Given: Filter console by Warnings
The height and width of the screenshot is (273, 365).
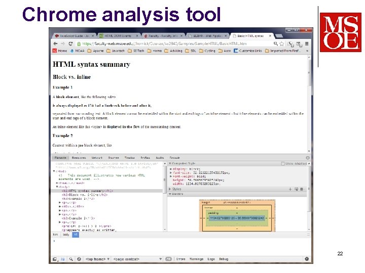Looking at the screenshot, I should pyautogui.click(x=196, y=259).
